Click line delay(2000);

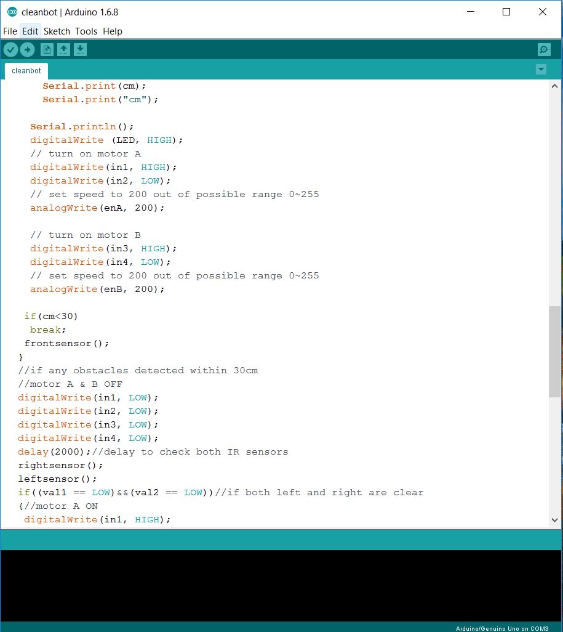[x=54, y=452]
